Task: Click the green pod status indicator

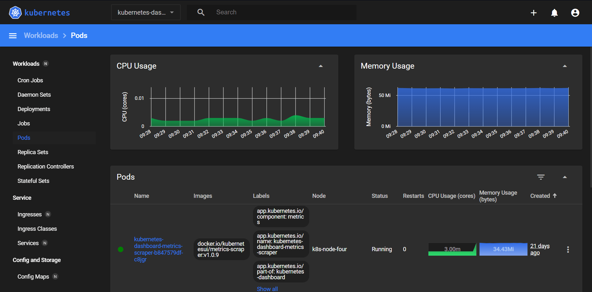Action: click(120, 250)
